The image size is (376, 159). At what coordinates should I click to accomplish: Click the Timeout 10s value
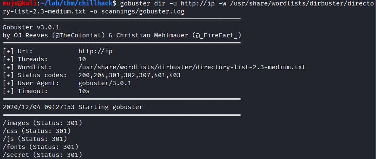coord(84,91)
